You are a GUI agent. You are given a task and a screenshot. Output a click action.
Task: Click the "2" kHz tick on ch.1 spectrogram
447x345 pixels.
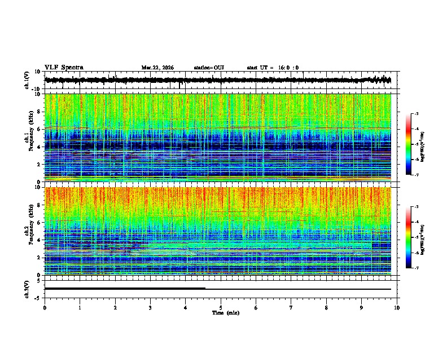(39, 165)
